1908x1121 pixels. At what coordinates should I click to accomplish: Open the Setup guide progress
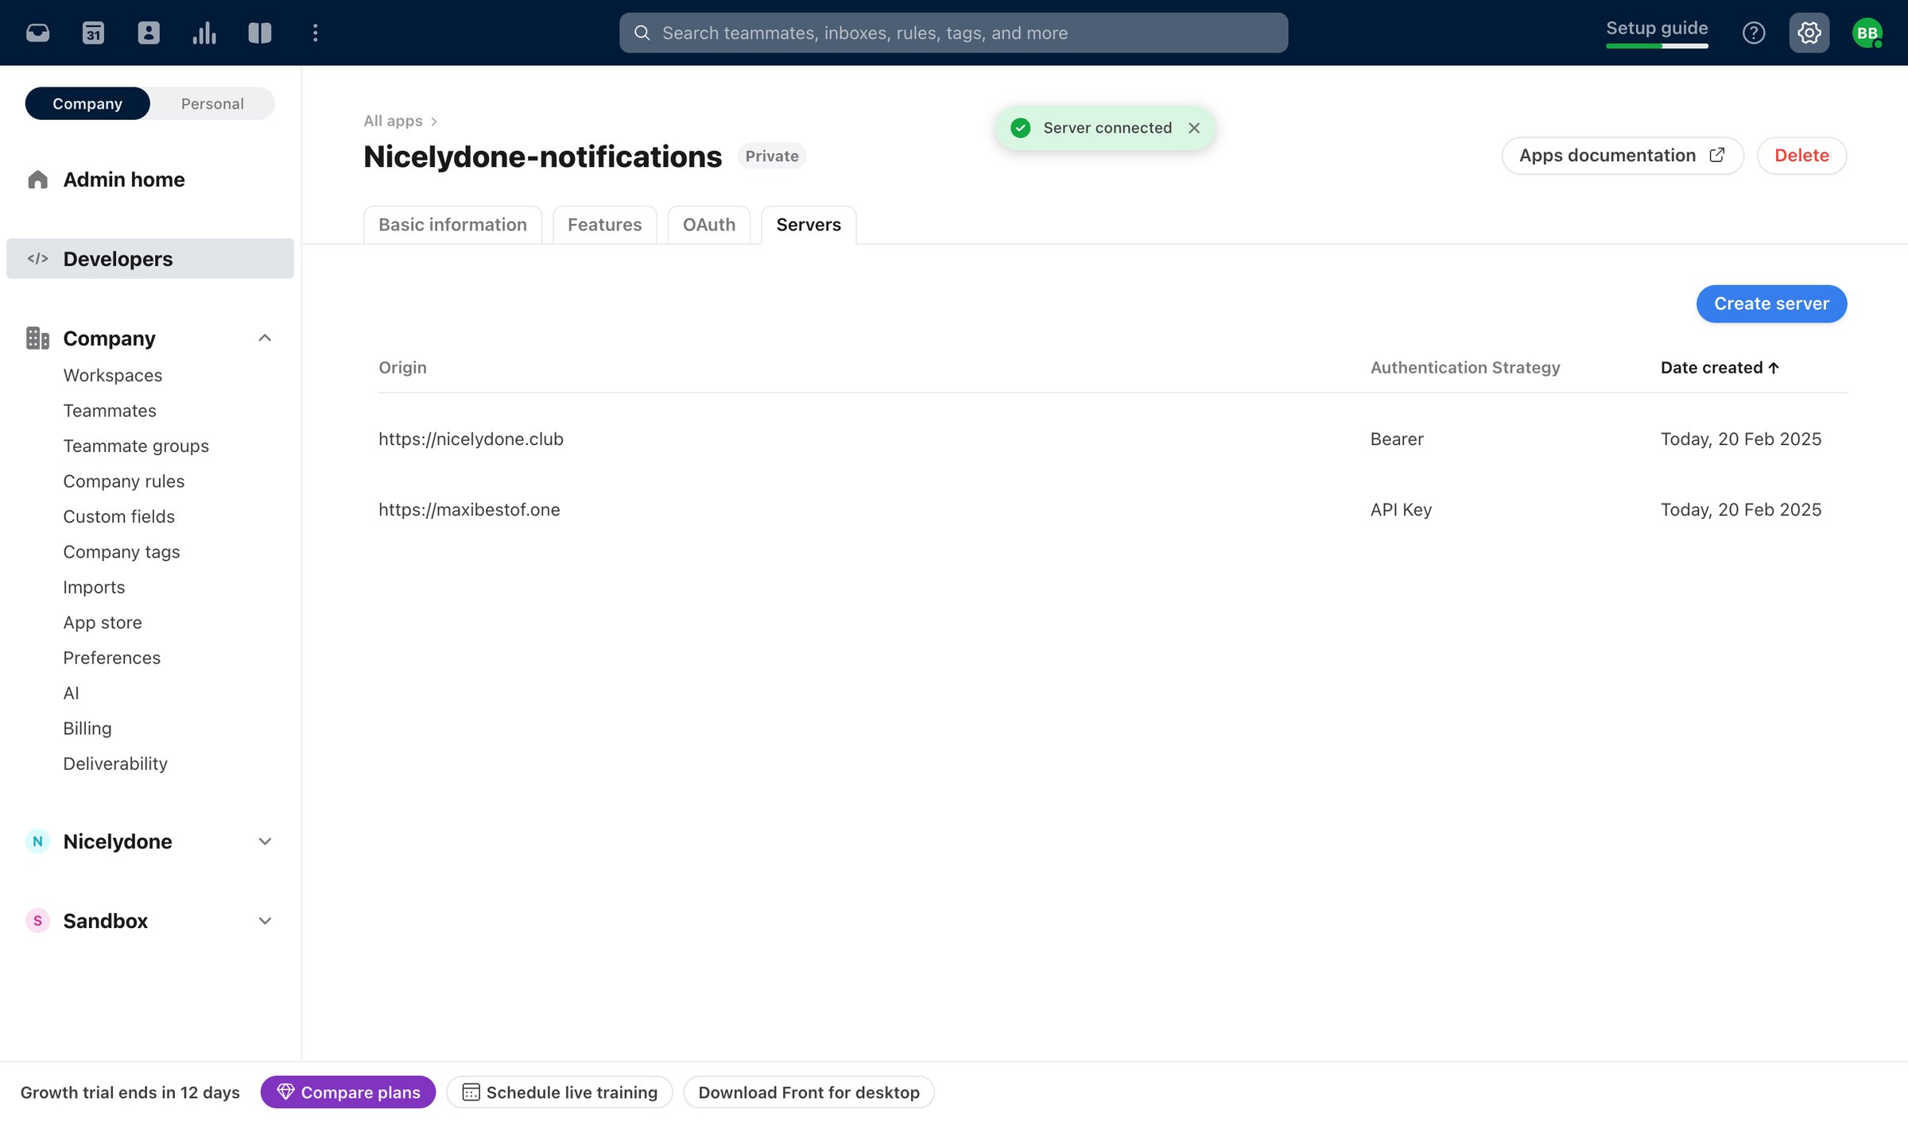[1657, 33]
